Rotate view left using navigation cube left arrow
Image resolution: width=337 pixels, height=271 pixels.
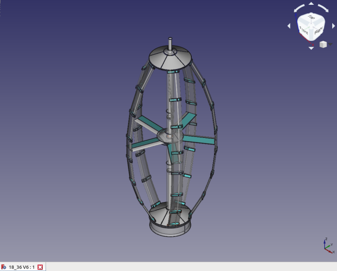point(289,26)
